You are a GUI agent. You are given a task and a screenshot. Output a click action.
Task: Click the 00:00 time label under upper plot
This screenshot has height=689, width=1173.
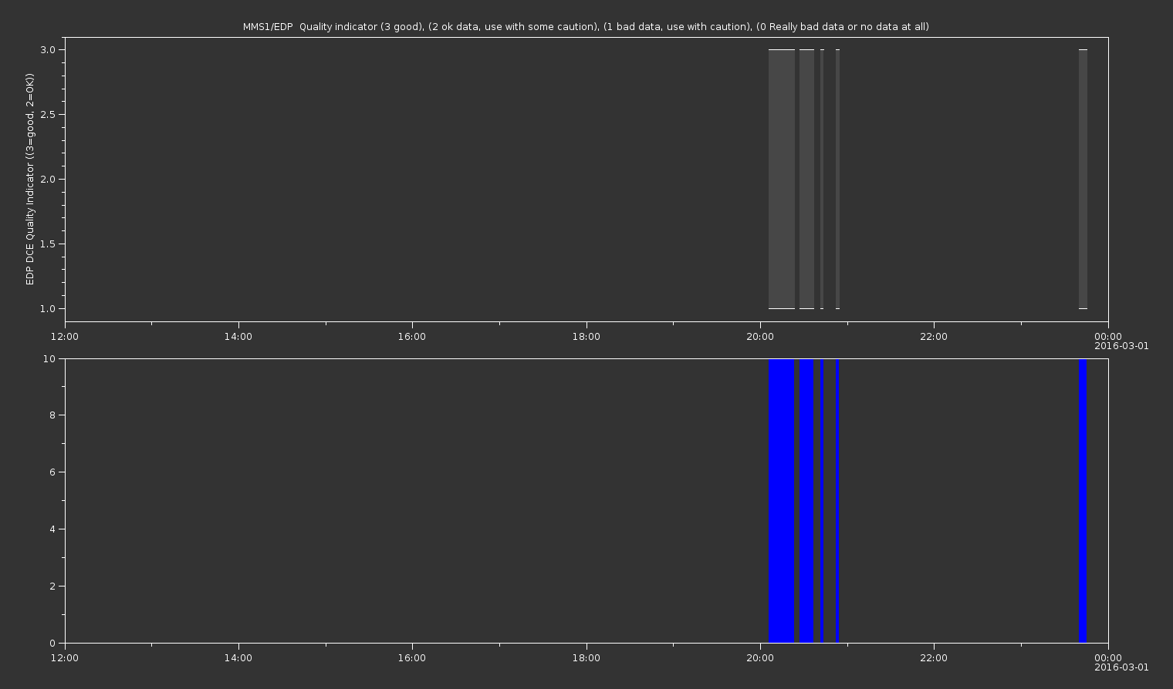click(1108, 336)
